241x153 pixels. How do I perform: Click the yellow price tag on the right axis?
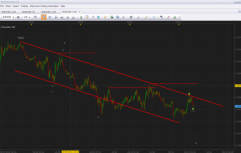[x=238, y=86]
